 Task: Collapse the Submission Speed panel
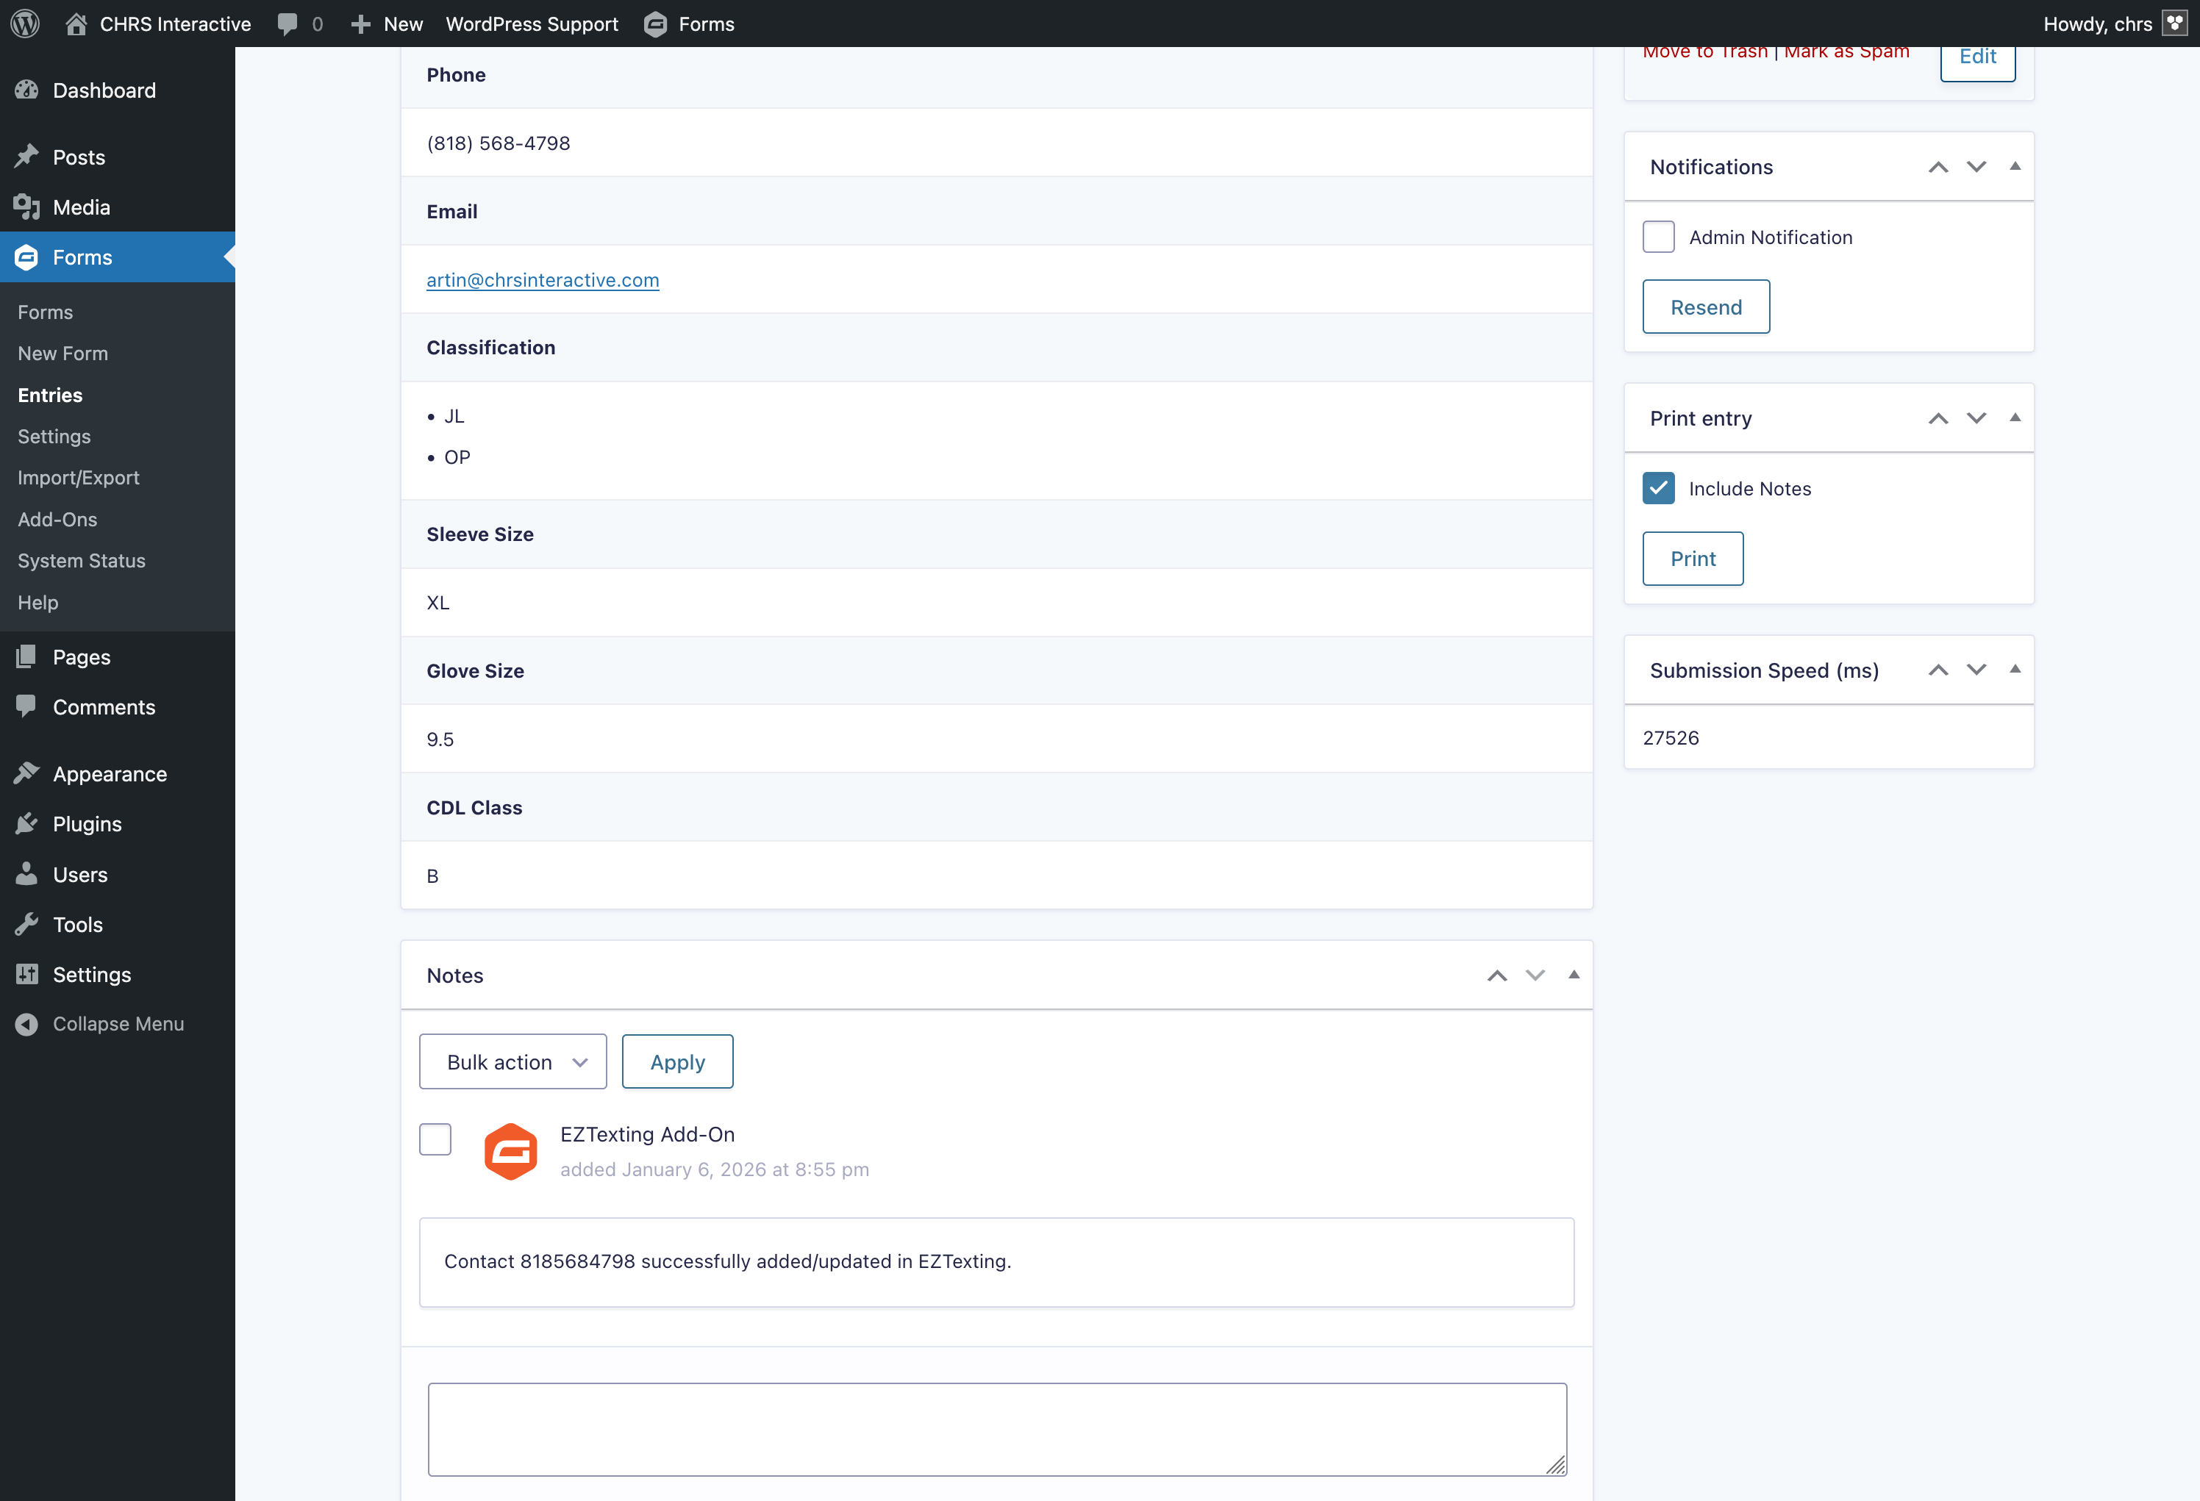tap(2015, 669)
